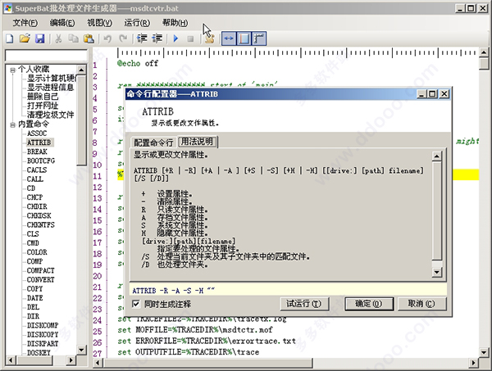Click the tree panel horizontal scroll left arrow
Viewport: 492px width, 371px height.
tap(11, 360)
